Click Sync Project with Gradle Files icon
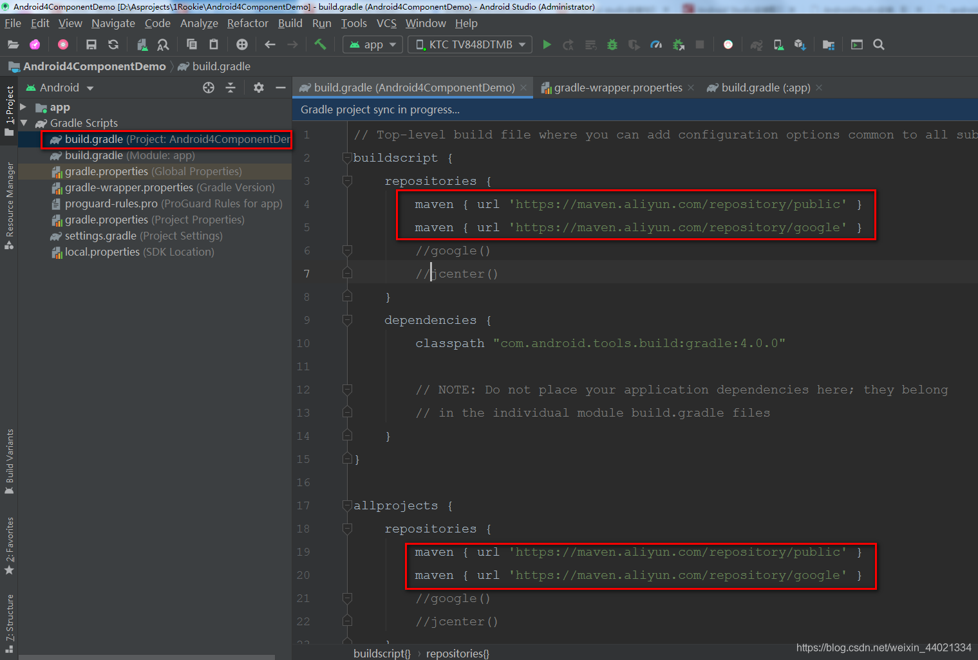 (x=757, y=44)
